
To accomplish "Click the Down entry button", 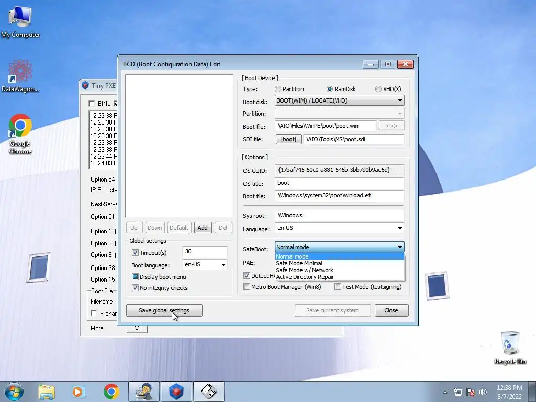I will tap(154, 228).
